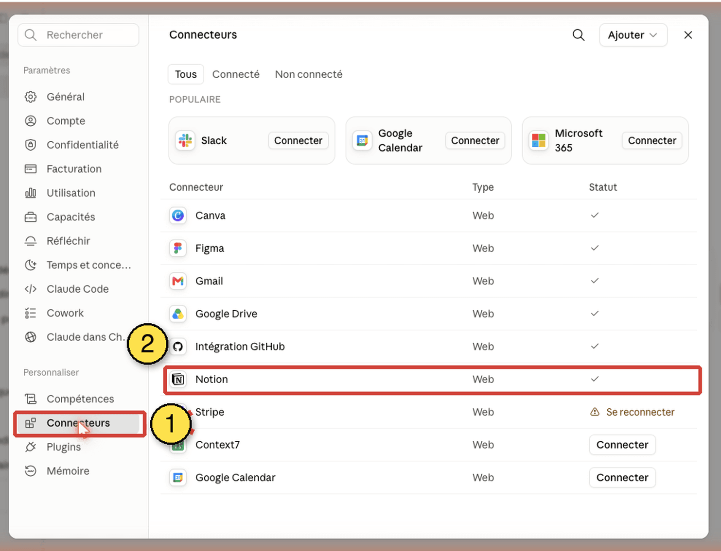Switch to the Tous tab
Image resolution: width=721 pixels, height=551 pixels.
tap(186, 74)
